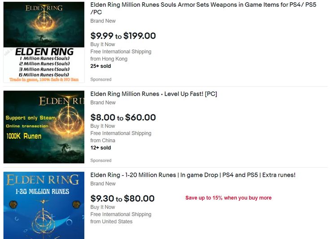Click 'Buy It Now' on the $8.00 listing
The height and width of the screenshot is (239, 332).
tap(103, 126)
